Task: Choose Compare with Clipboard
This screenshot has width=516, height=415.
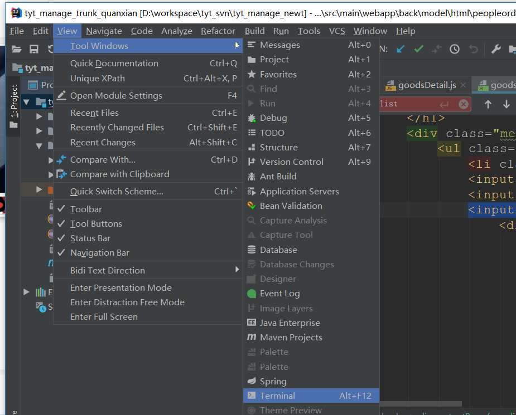Action: click(x=148, y=174)
